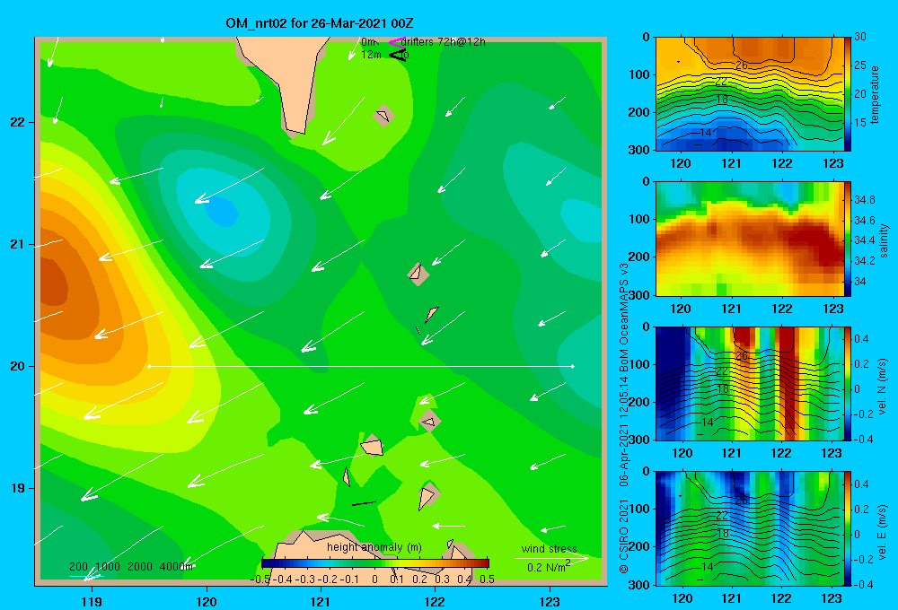This screenshot has width=898, height=610.
Task: Click the "0.2 N/m2" wind stress value
Action: pos(548,567)
